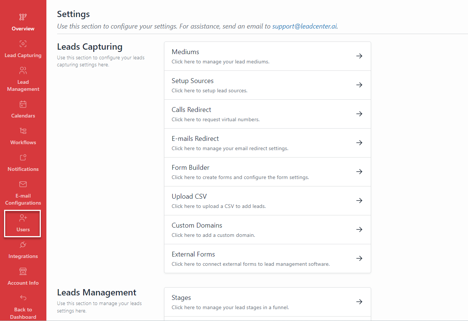Click the arrow on the Mediums row
The height and width of the screenshot is (321, 468).
359,56
